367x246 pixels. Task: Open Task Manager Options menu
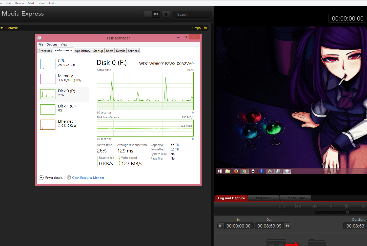point(52,44)
